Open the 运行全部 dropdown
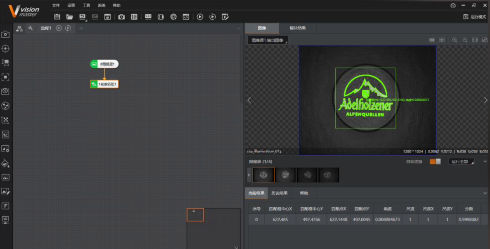This screenshot has width=490, height=249. tap(461, 162)
